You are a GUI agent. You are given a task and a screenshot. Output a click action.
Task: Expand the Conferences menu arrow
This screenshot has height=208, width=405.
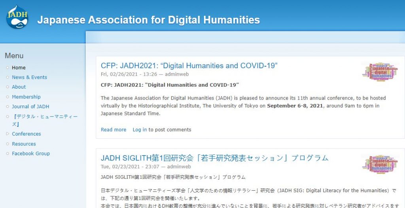pos(8,134)
